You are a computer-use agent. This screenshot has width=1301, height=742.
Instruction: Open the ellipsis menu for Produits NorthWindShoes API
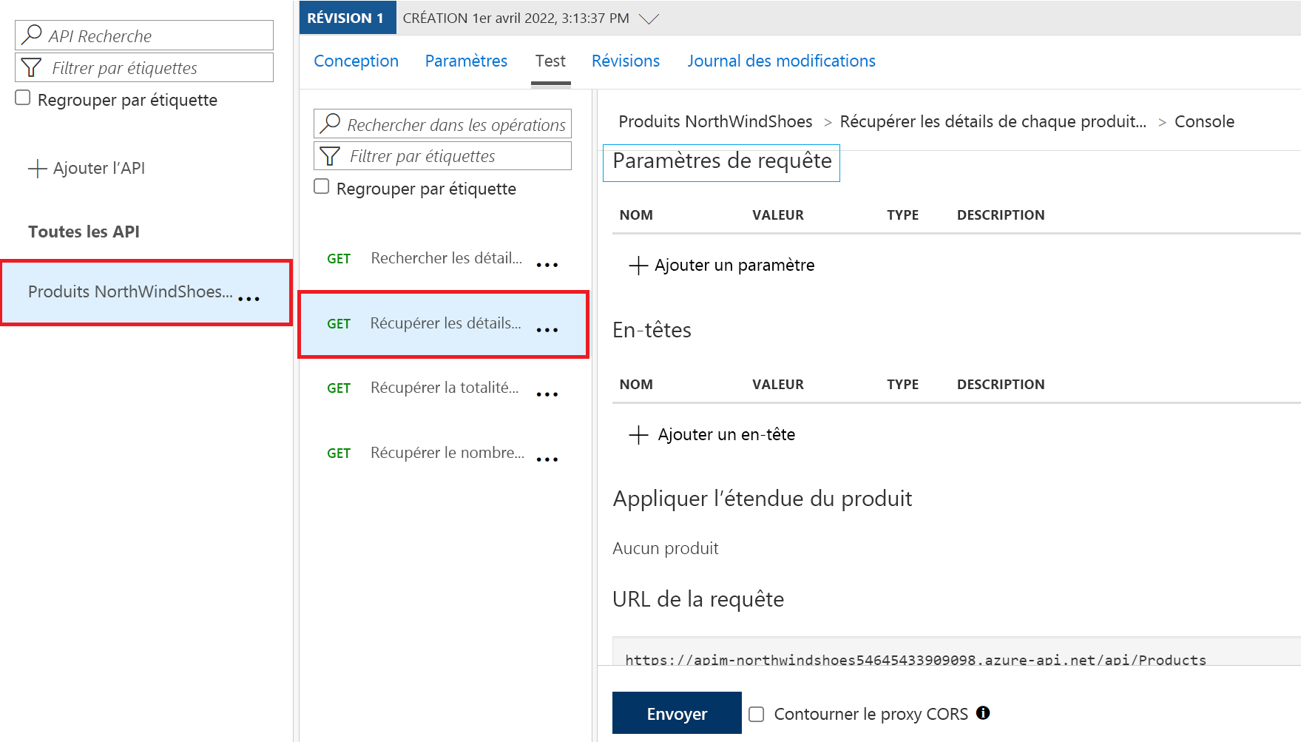(249, 299)
